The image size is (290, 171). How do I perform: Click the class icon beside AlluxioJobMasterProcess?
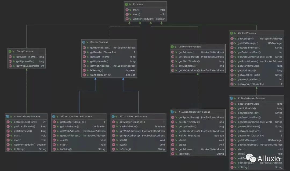click(54, 116)
